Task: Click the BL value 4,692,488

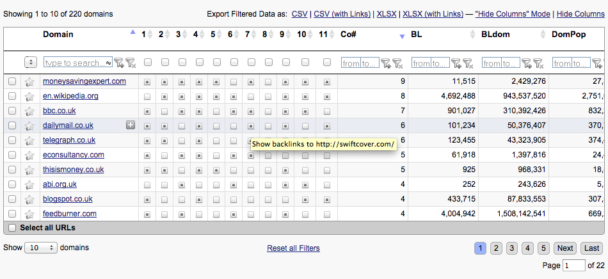Action: tap(458, 96)
